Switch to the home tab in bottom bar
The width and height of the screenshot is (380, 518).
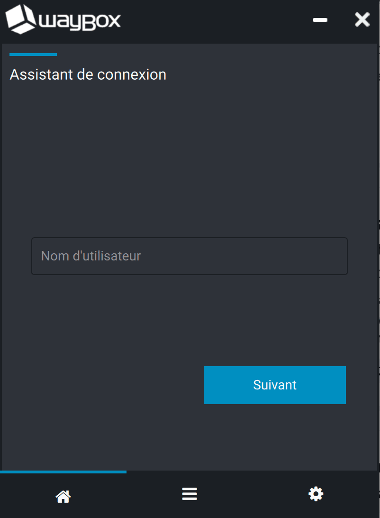63,496
